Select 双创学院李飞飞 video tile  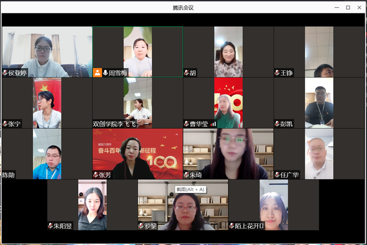(137, 102)
